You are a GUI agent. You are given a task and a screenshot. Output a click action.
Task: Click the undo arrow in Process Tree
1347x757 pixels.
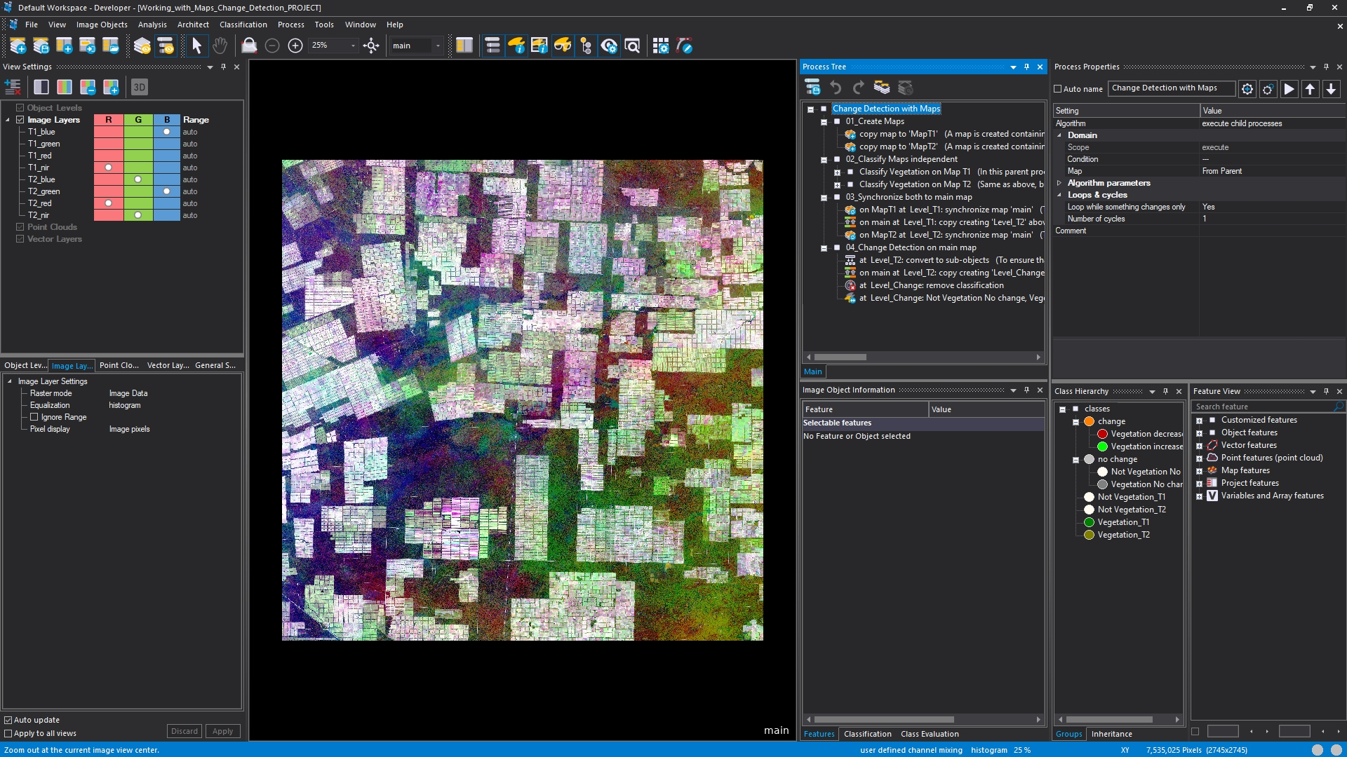(x=836, y=88)
